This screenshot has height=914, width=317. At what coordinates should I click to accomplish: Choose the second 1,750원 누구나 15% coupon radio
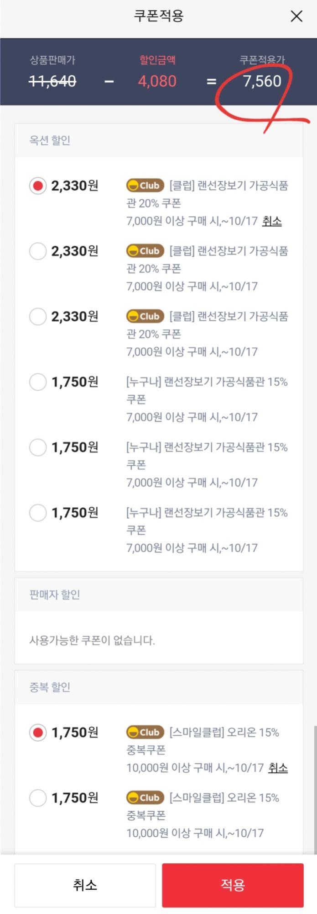38,447
